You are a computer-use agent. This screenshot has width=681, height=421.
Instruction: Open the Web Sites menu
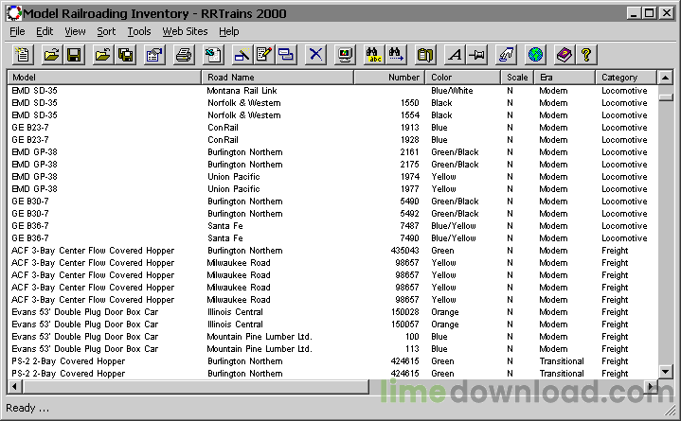click(x=185, y=31)
